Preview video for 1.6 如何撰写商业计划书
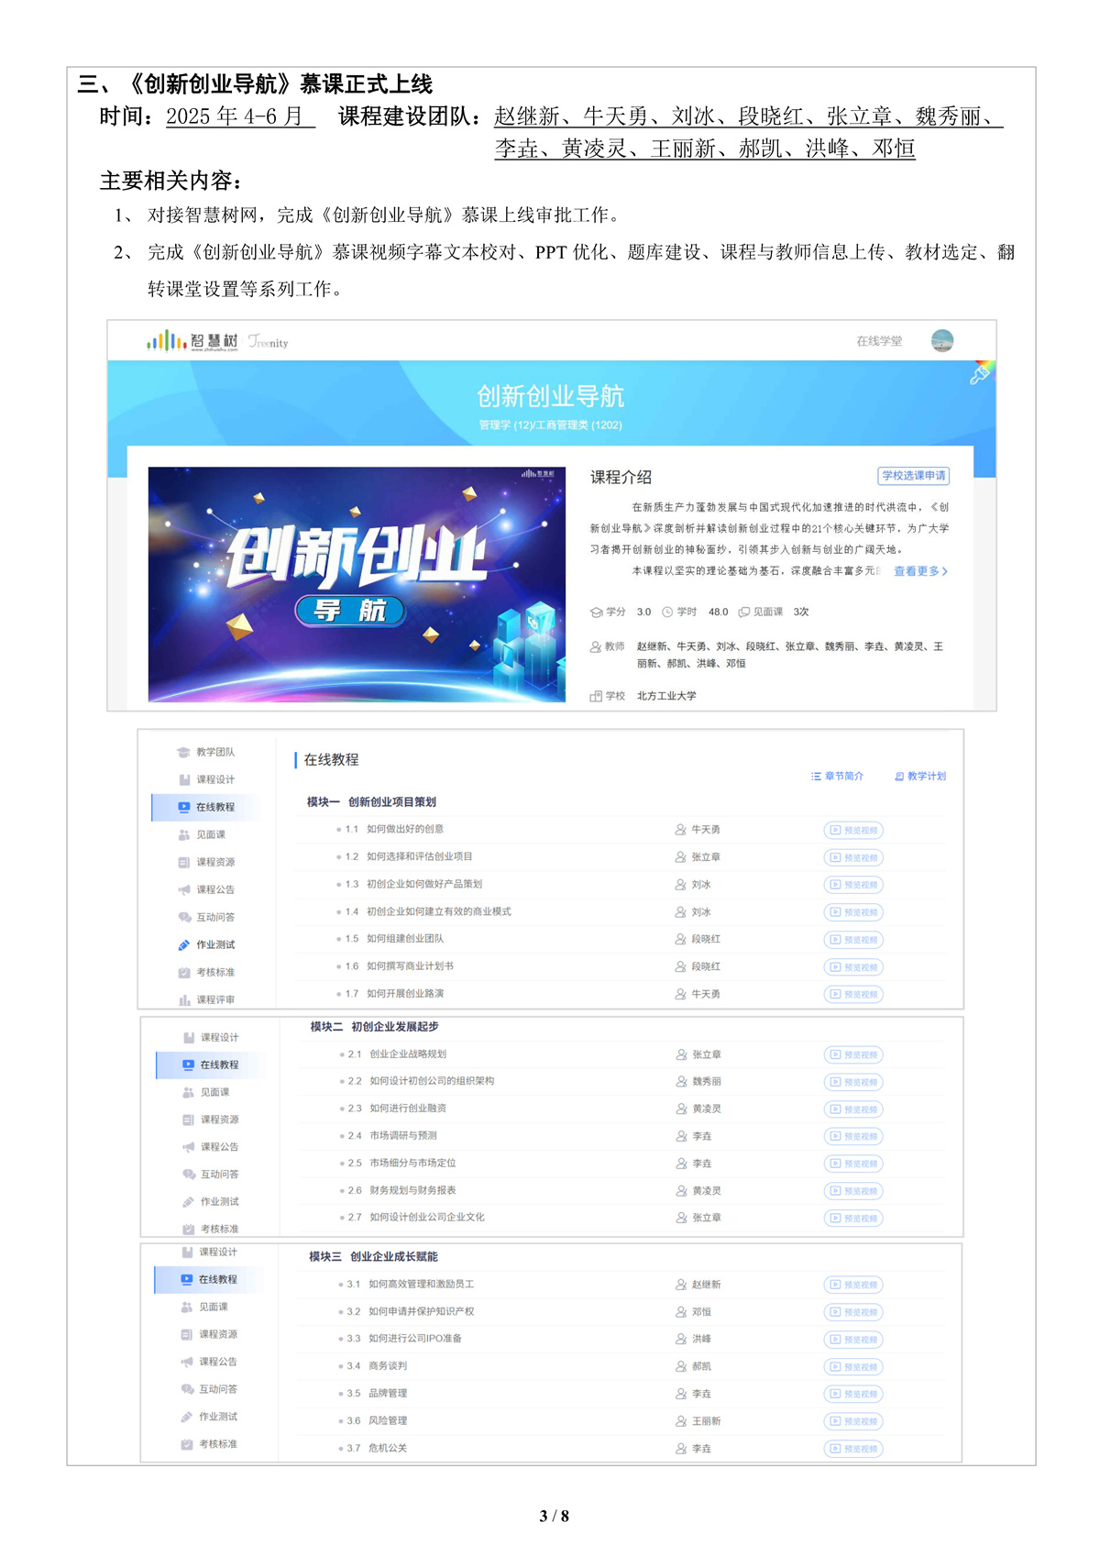Image resolution: width=1100 pixels, height=1556 pixels. tap(853, 967)
